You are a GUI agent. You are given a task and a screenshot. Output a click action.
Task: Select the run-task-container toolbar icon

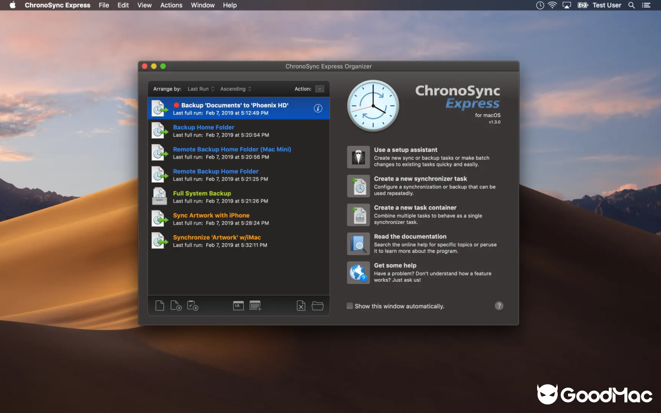point(193,306)
